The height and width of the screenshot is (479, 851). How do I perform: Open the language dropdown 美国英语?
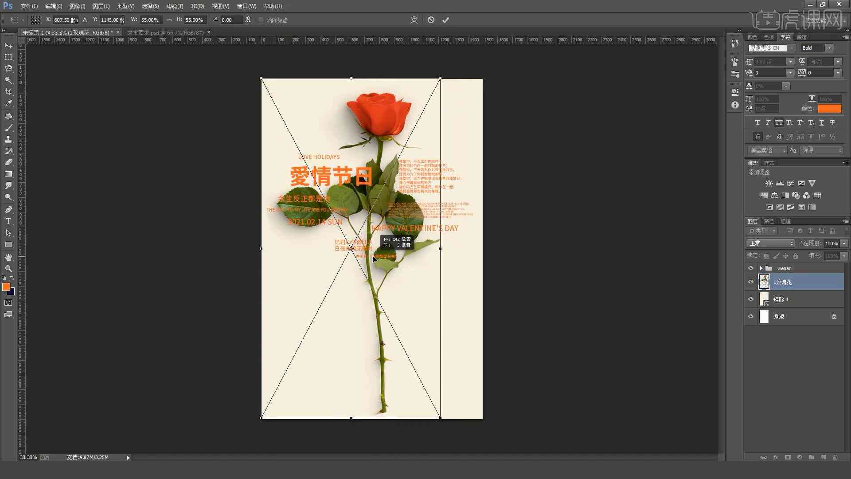(767, 150)
